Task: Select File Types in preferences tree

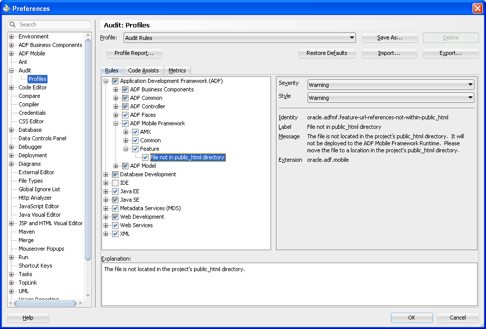Action: point(30,181)
